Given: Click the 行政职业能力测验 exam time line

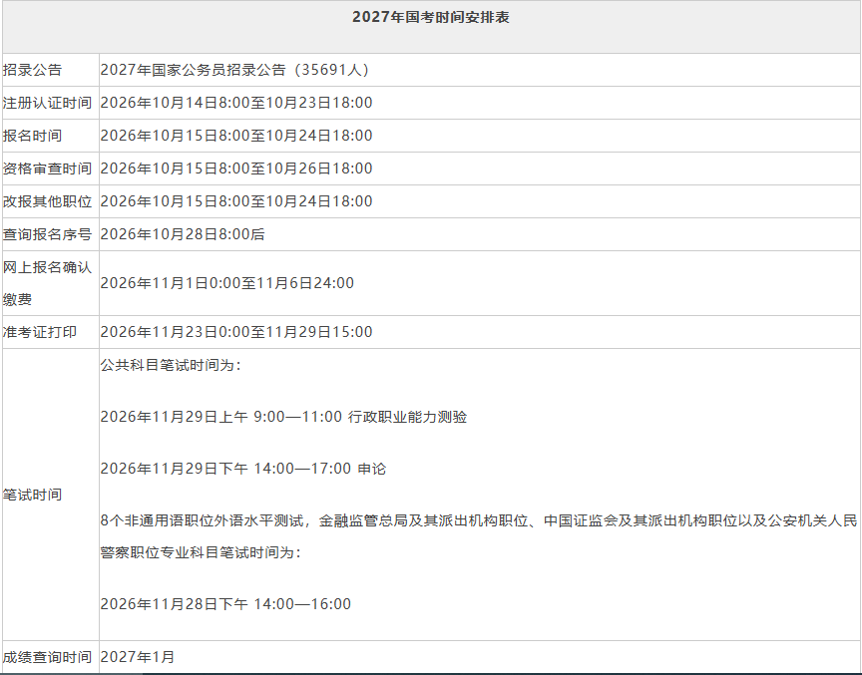Looking at the screenshot, I should (283, 417).
